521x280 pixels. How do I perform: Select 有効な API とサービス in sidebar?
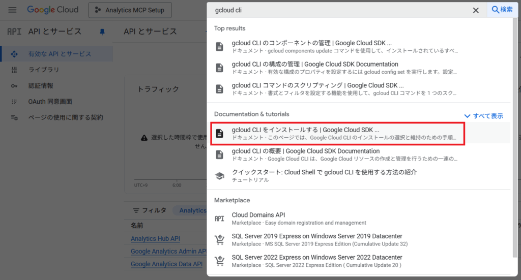[x=60, y=54]
